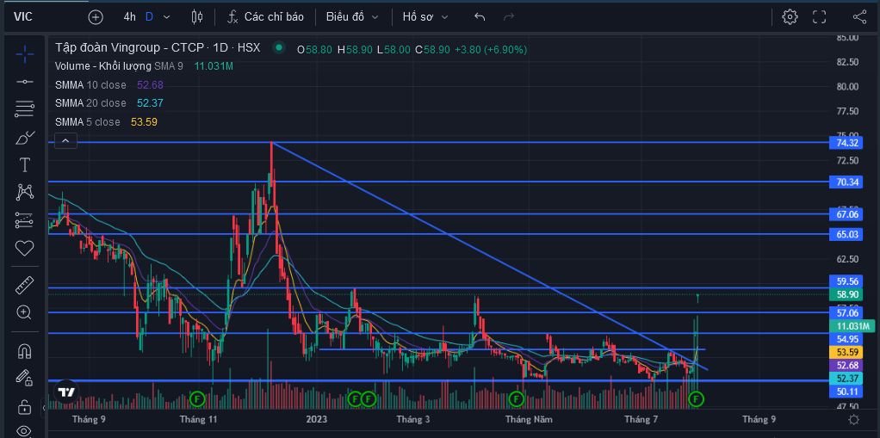The height and width of the screenshot is (438, 880).
Task: Select the ruler measure tool
Action: 25,286
